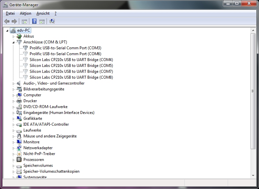259x189 pixels.
Task: Click the DVD/CD-ROM drive icon
Action: pos(19,107)
